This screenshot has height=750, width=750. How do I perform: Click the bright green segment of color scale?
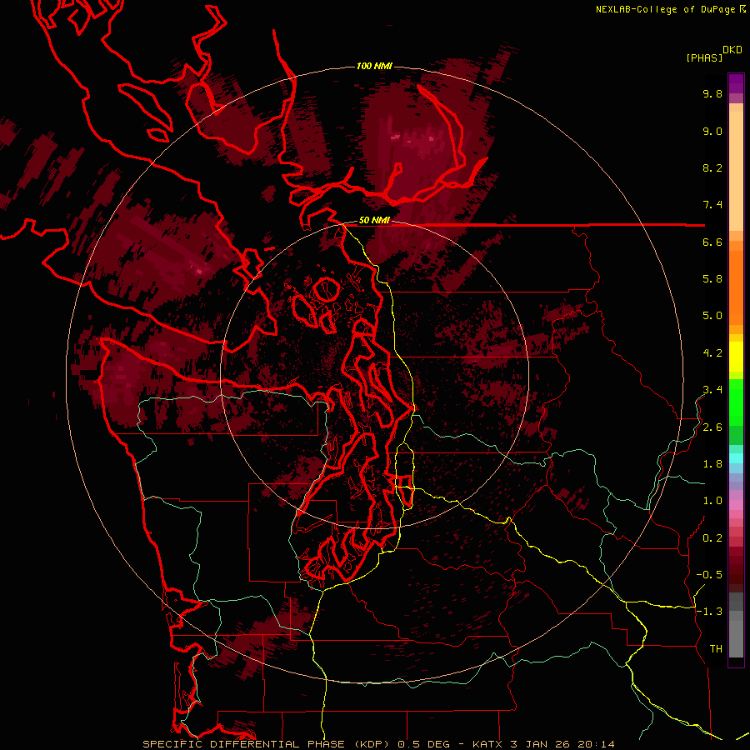pyautogui.click(x=736, y=402)
